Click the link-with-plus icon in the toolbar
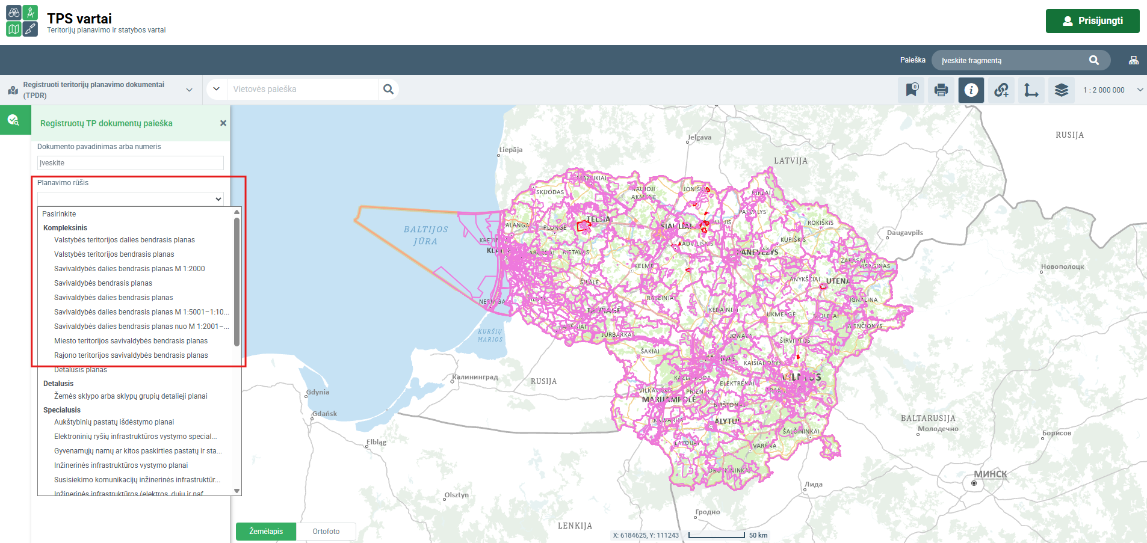Image resolution: width=1147 pixels, height=543 pixels. coord(1001,90)
